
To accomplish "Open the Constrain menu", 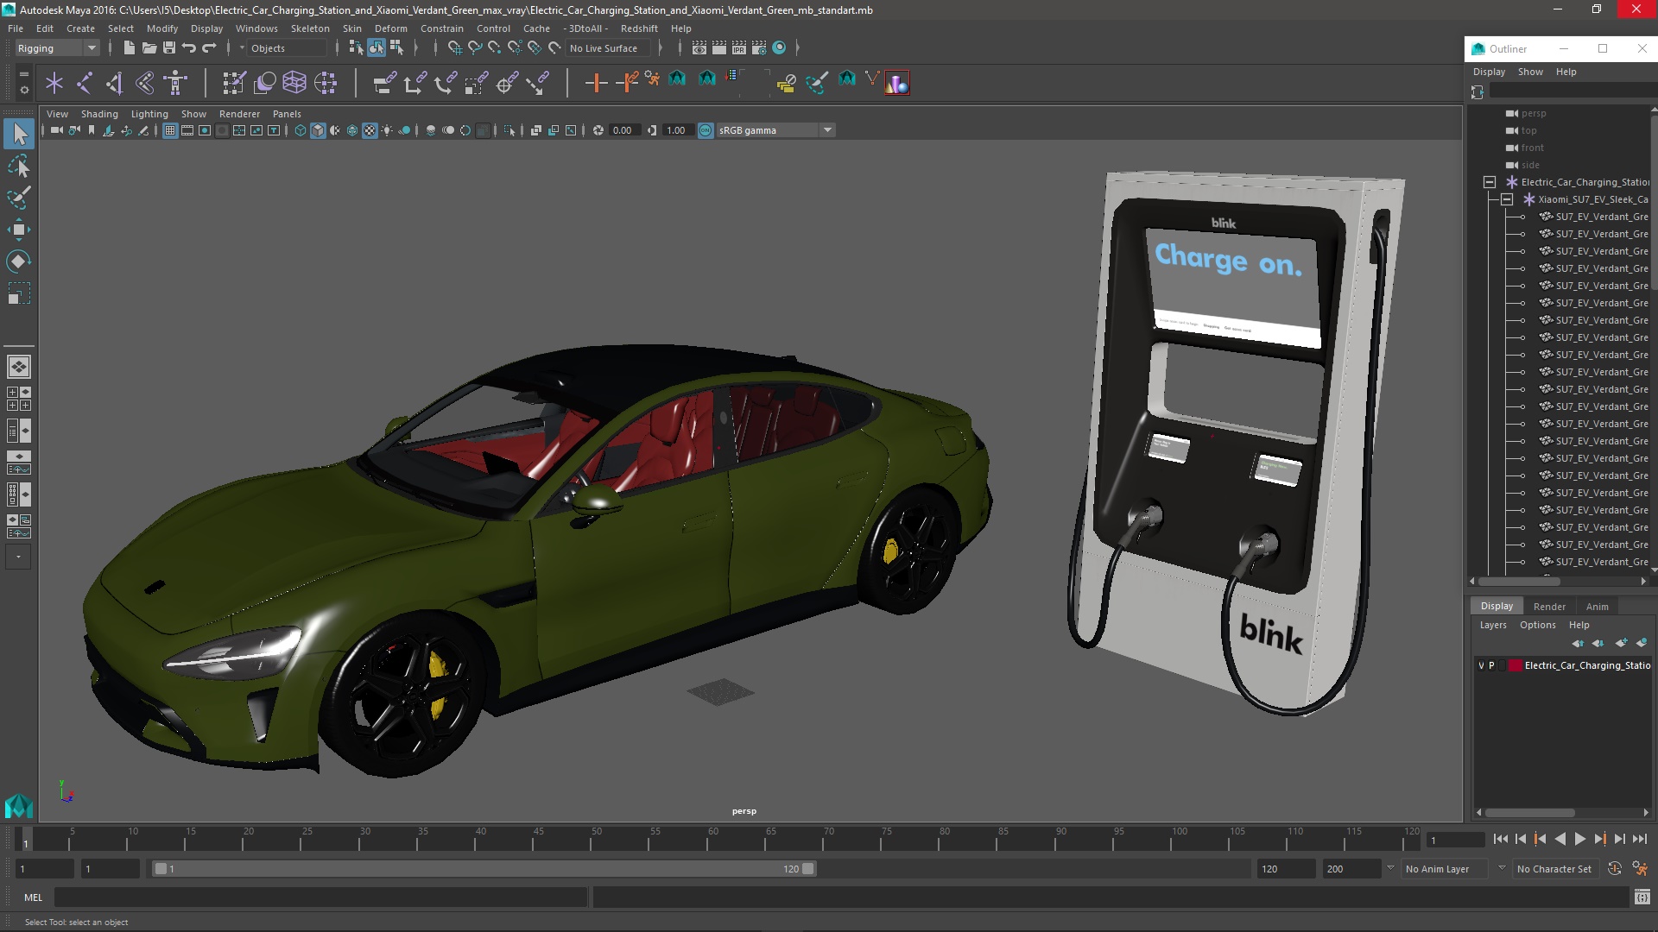I will click(442, 28).
